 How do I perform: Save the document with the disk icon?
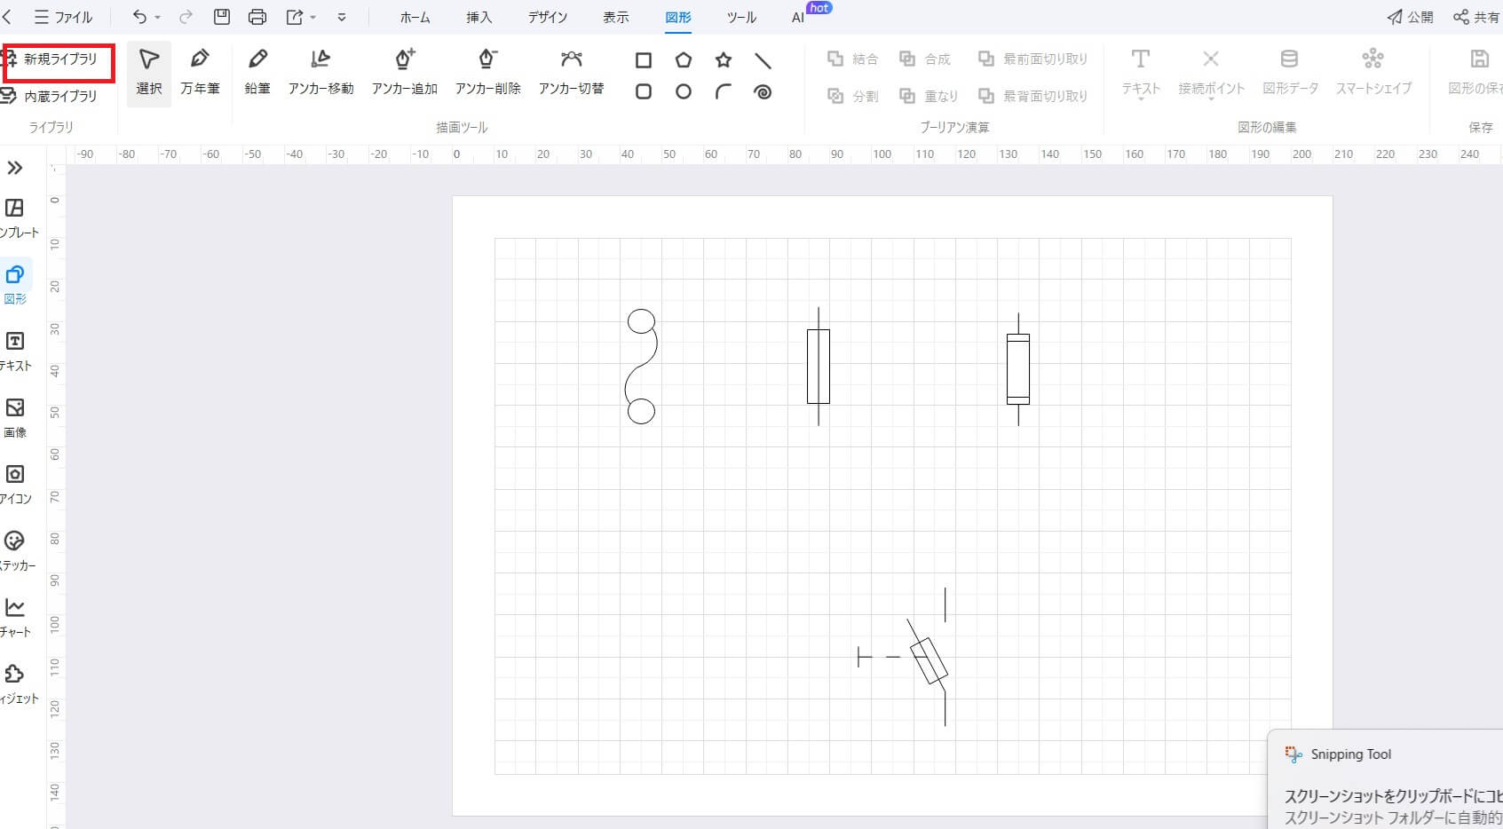pyautogui.click(x=222, y=17)
